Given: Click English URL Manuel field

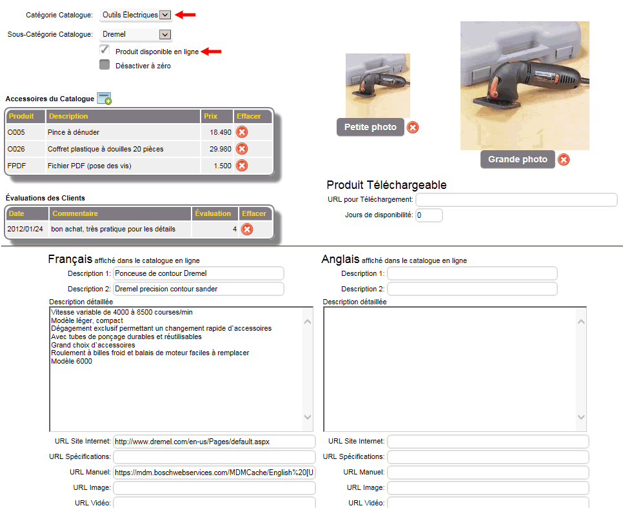Looking at the screenshot, I should (488, 473).
